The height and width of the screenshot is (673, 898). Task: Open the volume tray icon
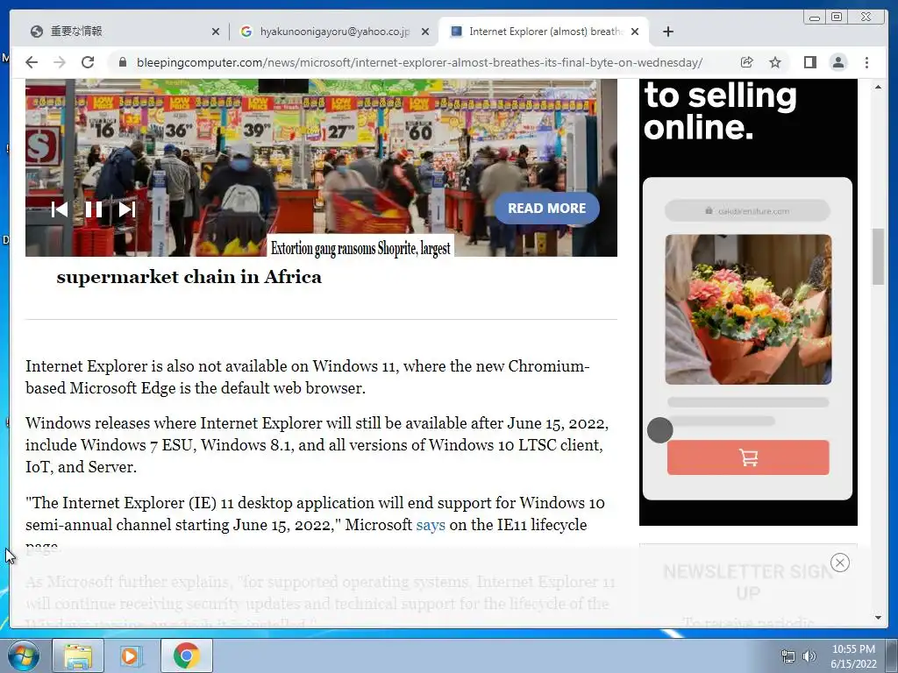coord(809,656)
